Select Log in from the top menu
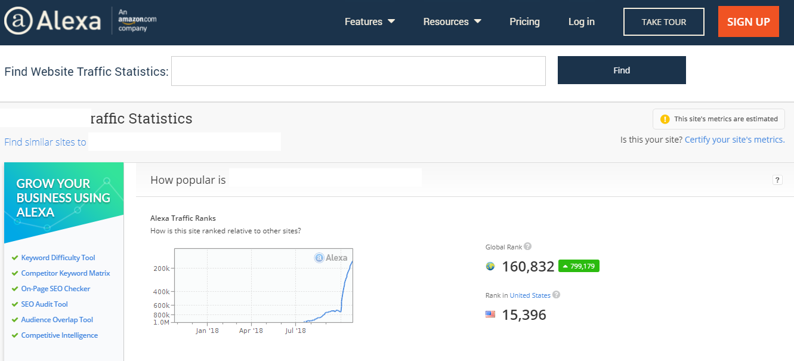This screenshot has height=361, width=794. [581, 21]
